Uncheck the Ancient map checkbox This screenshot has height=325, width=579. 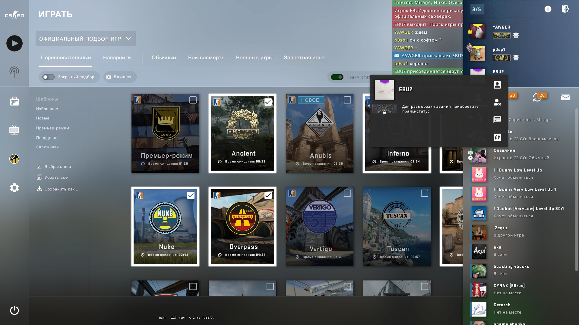(268, 102)
